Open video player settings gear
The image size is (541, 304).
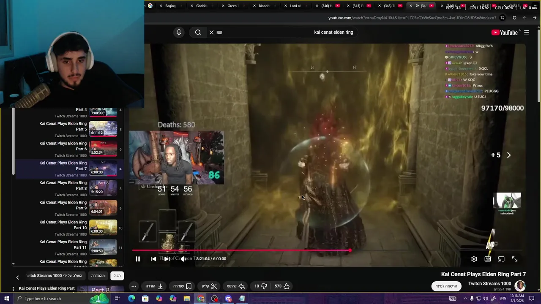474,259
